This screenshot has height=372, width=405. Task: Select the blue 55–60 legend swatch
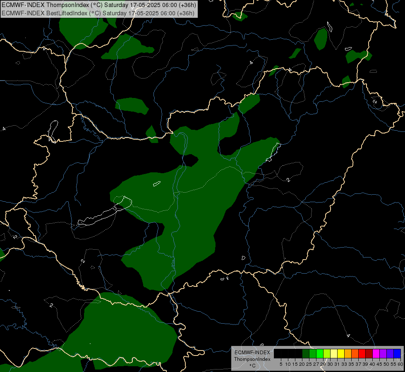397,353
